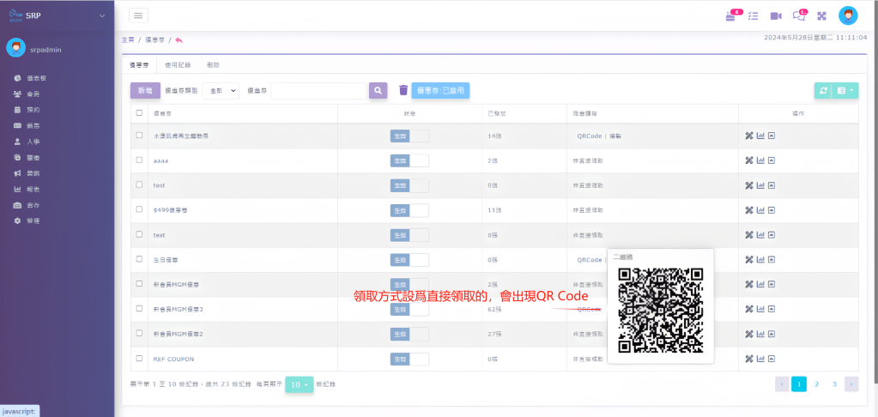Expand the page size 10 dropdown

[x=299, y=384]
